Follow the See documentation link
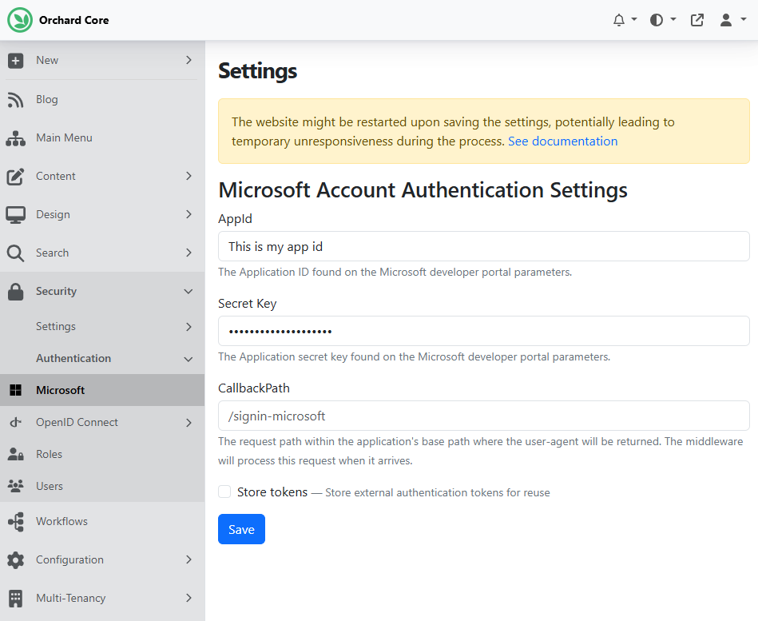Screen dimensions: 758x621 (x=562, y=141)
